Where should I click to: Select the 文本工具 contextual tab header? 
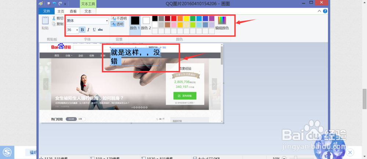(88, 4)
